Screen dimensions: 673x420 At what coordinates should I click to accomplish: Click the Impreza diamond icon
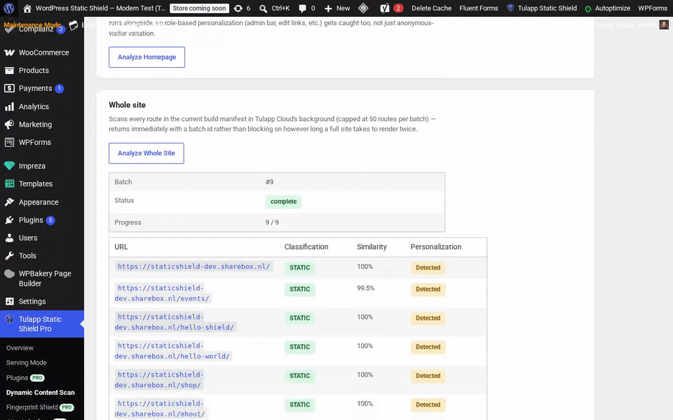point(9,166)
